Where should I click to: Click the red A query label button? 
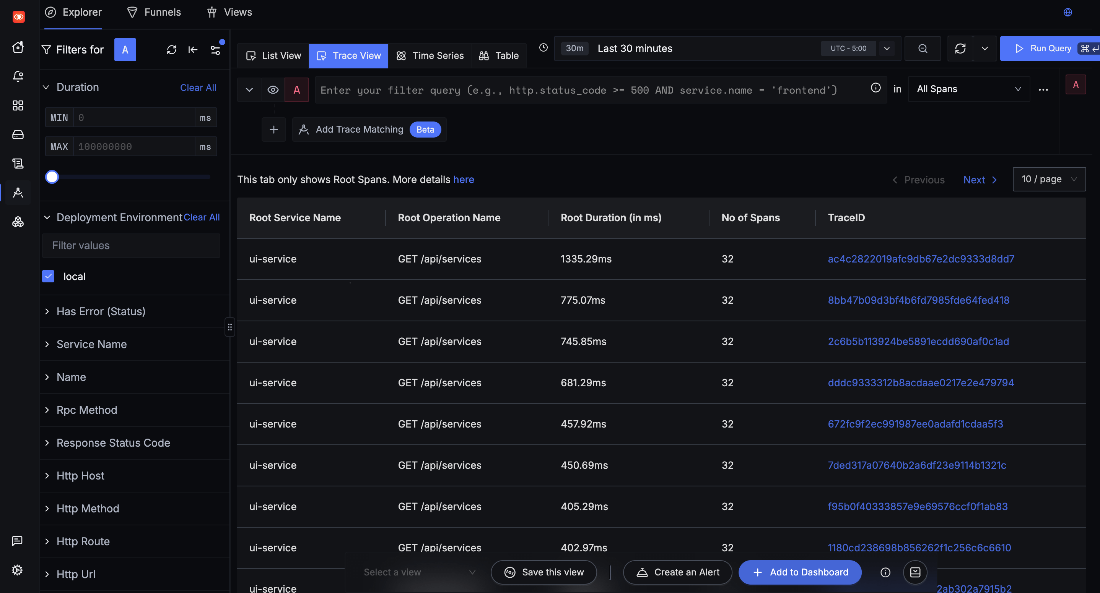pyautogui.click(x=297, y=89)
